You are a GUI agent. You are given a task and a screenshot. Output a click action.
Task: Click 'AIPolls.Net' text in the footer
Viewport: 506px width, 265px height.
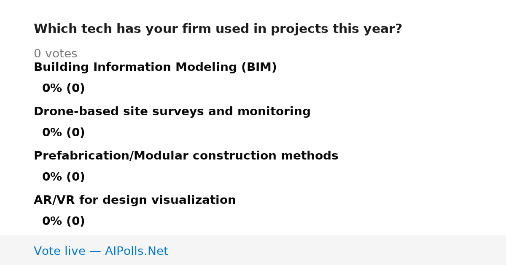coord(136,251)
